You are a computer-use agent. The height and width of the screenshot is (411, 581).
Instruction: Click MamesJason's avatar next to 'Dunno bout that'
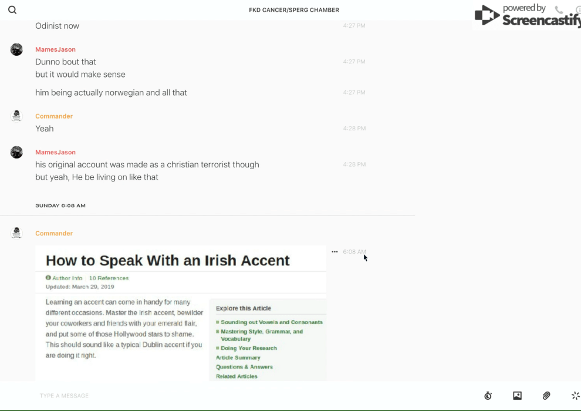click(16, 50)
